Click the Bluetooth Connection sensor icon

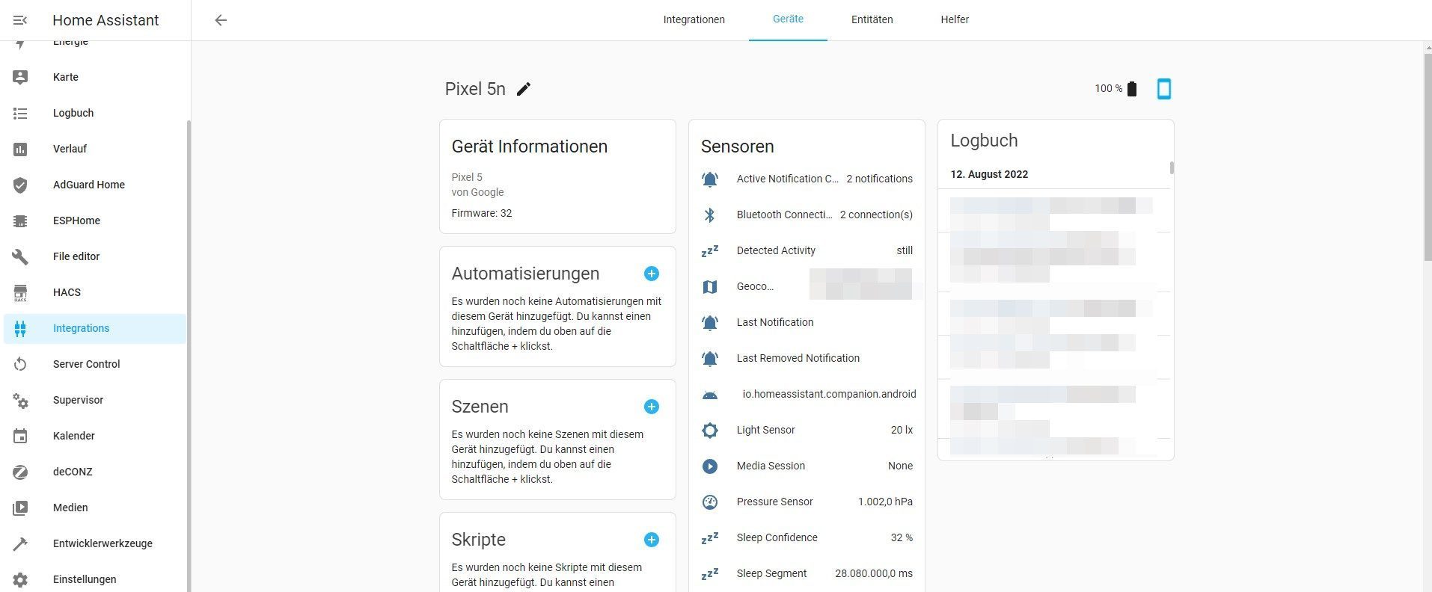point(710,215)
